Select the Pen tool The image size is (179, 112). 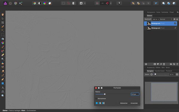(3, 80)
